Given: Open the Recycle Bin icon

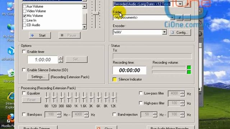Looking at the screenshot, I should pos(10,76).
